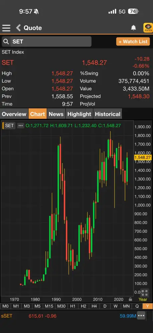Select the H1 timeframe
The width and height of the screenshot is (153, 333).
click(73, 306)
